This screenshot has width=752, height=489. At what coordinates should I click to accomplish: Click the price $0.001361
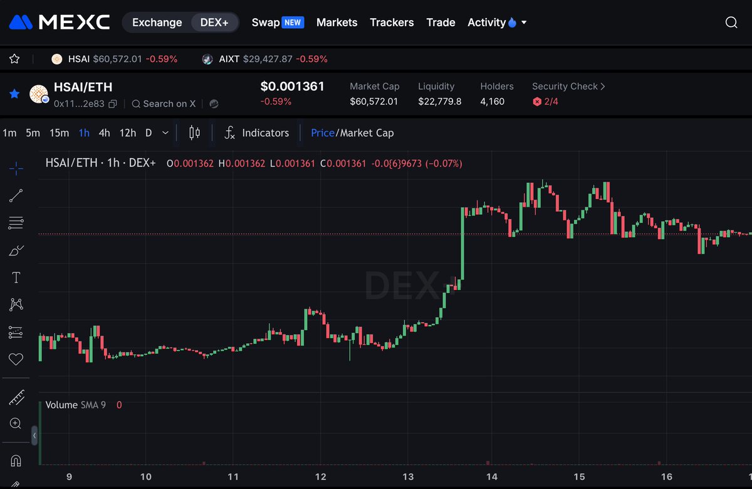pyautogui.click(x=293, y=86)
